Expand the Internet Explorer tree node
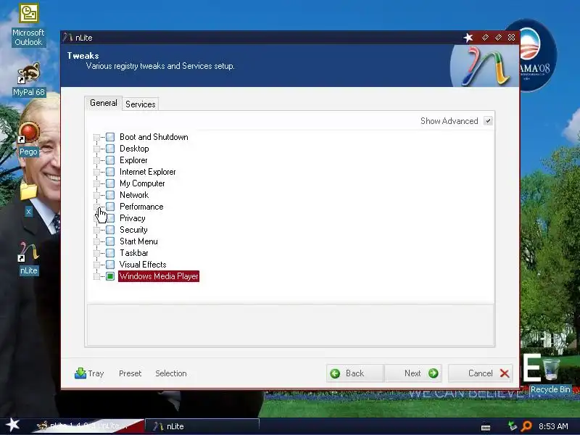The width and height of the screenshot is (580, 435). click(x=96, y=172)
